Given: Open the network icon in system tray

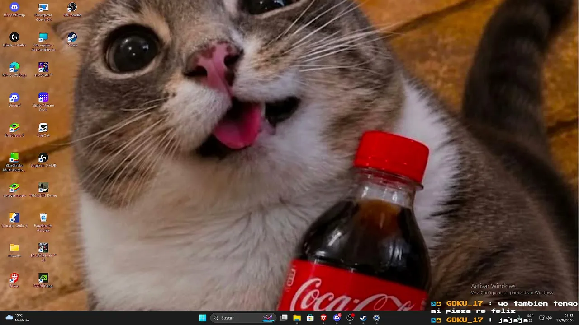Looking at the screenshot, I should click(541, 318).
